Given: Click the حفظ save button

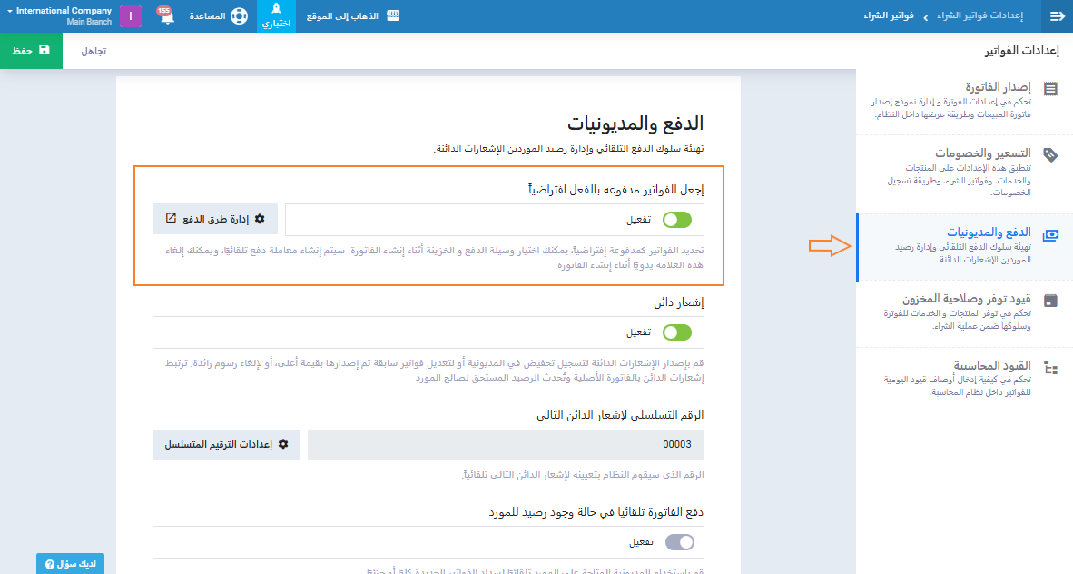Looking at the screenshot, I should point(31,51).
